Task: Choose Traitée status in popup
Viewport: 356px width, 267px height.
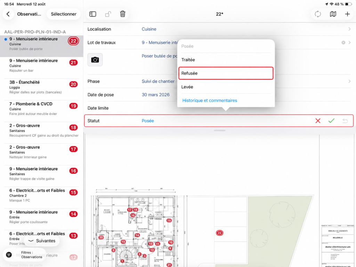Action: click(226, 60)
